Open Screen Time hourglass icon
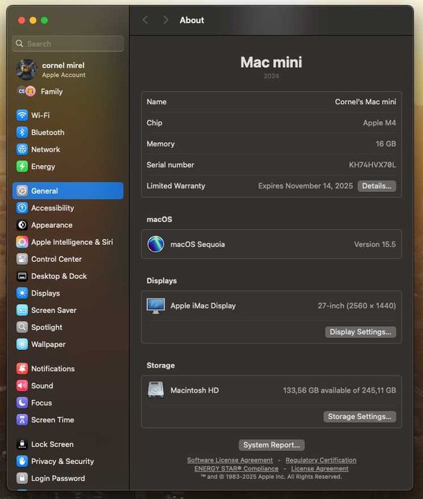This screenshot has height=499, width=423. (x=22, y=420)
